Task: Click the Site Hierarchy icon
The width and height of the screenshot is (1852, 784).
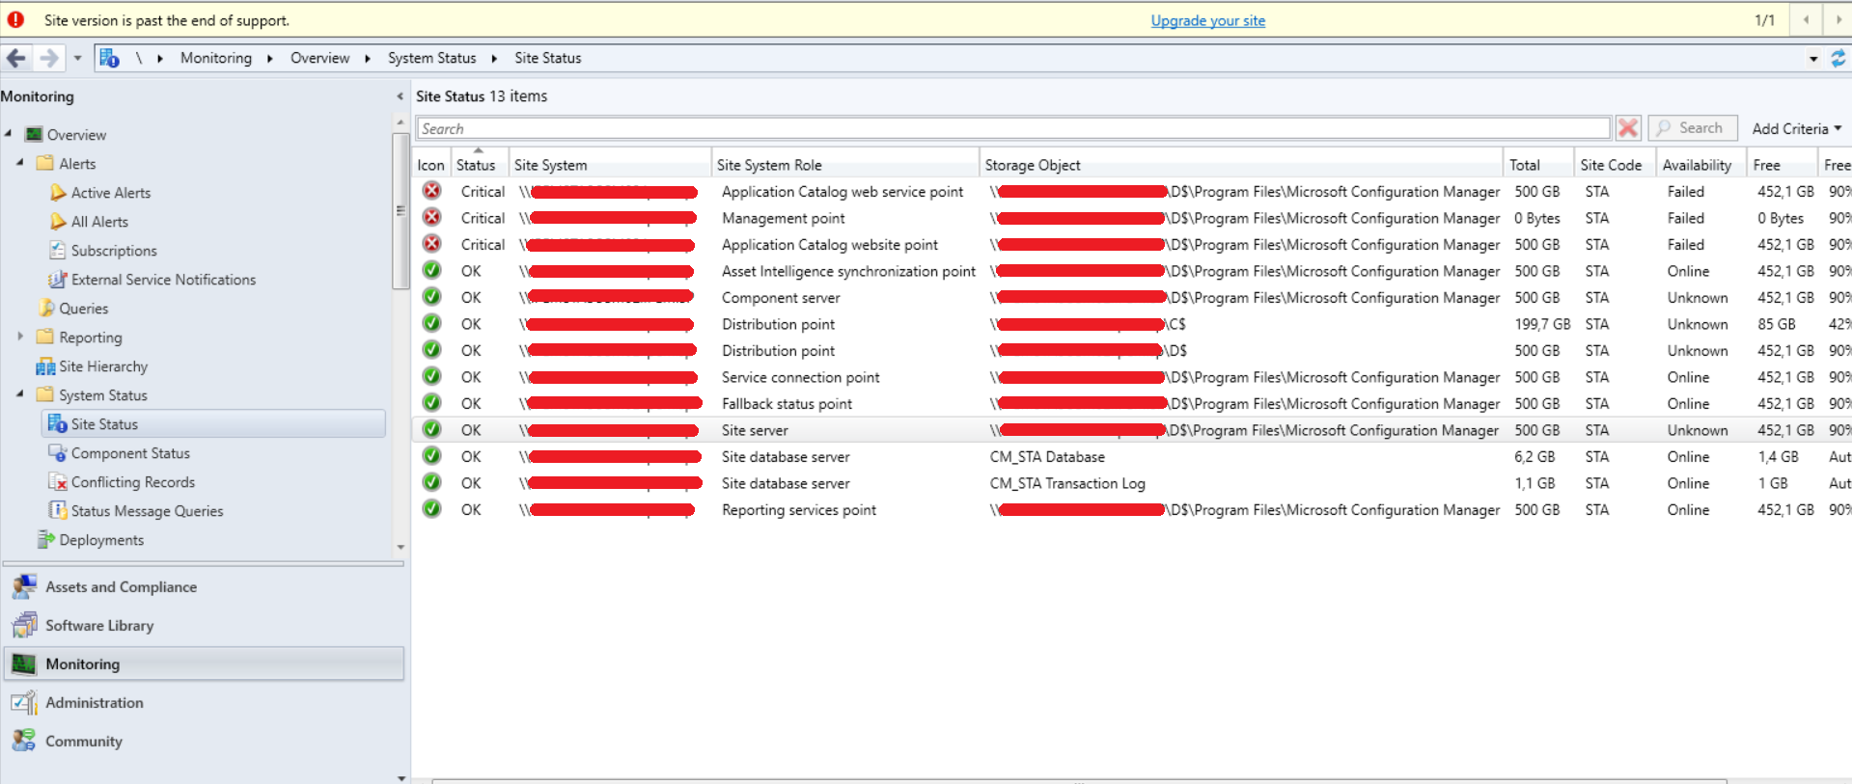Action: pyautogui.click(x=45, y=365)
